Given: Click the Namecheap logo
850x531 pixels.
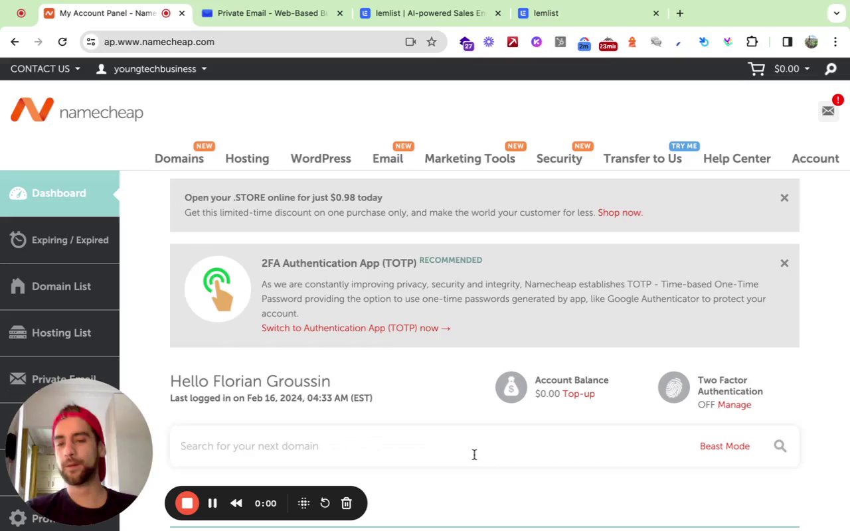Looking at the screenshot, I should [x=77, y=111].
